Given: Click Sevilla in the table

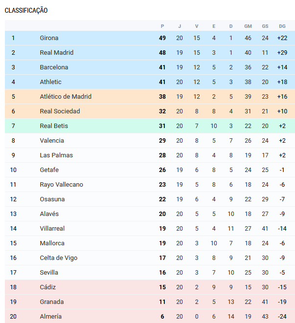Looking at the screenshot, I should click(x=49, y=273).
